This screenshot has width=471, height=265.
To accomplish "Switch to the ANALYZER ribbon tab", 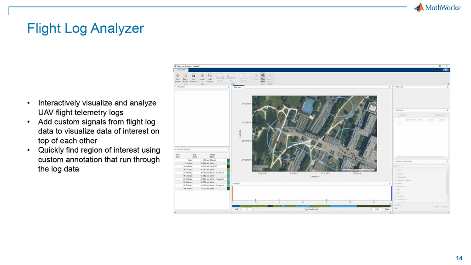I will pyautogui.click(x=181, y=70).
